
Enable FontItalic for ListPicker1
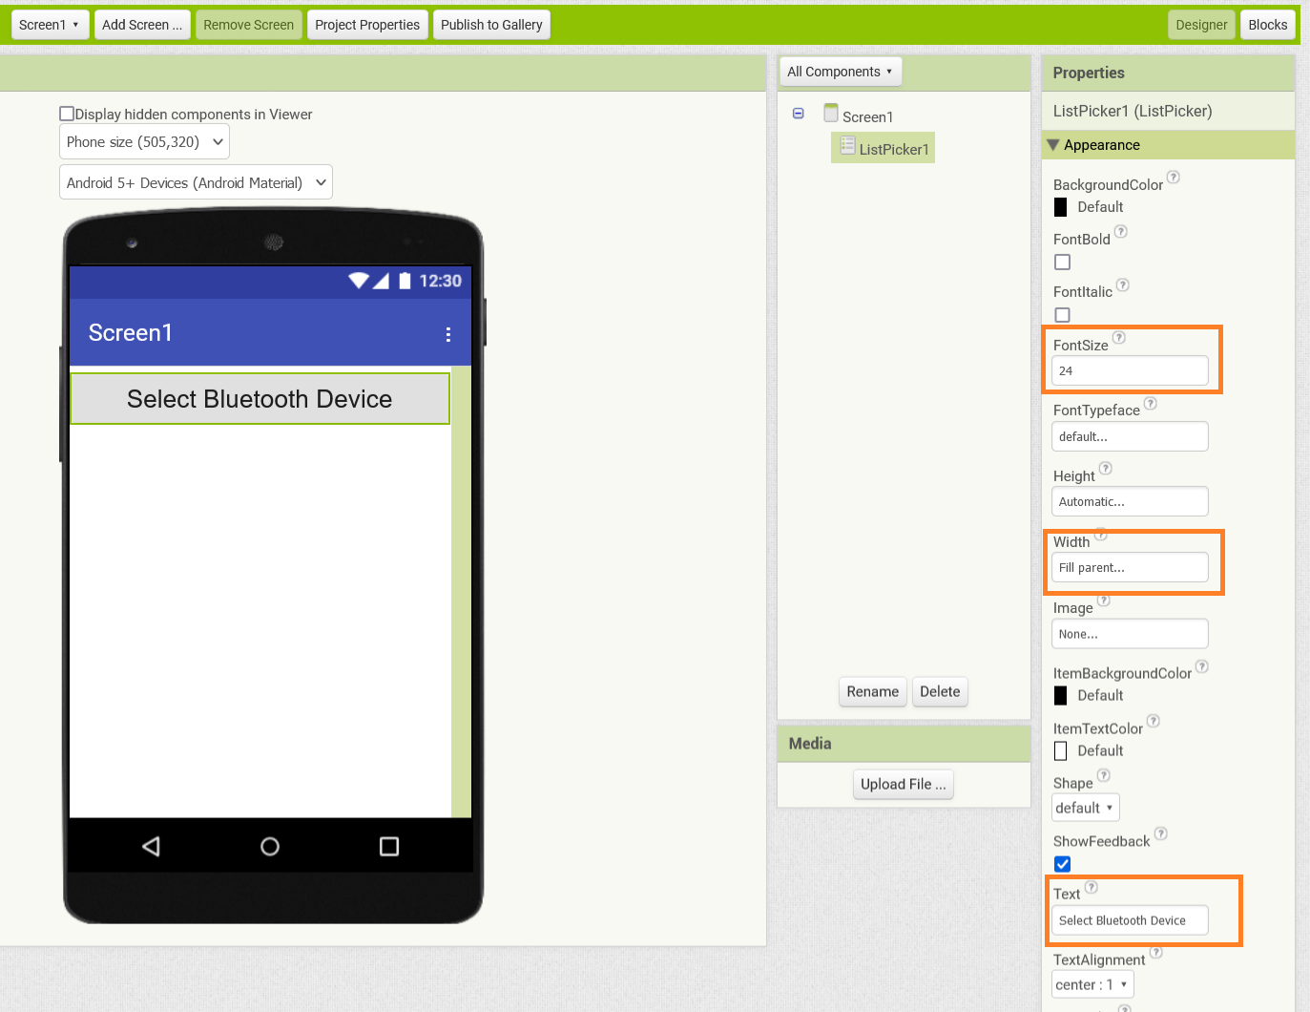pos(1062,315)
